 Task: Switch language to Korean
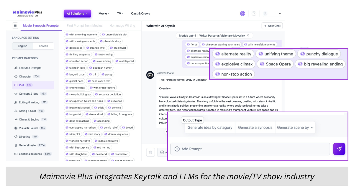[43, 46]
